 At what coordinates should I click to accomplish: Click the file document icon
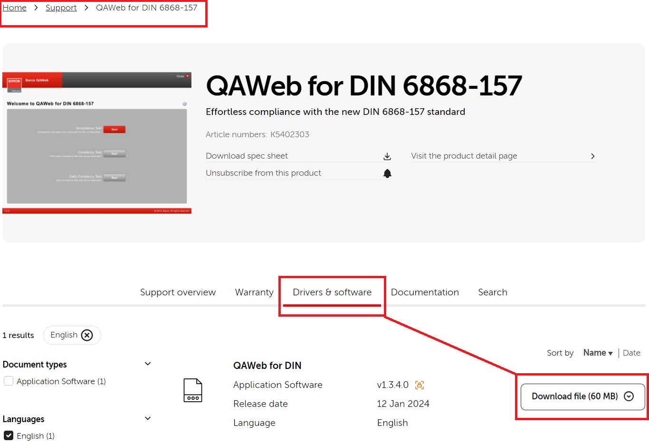click(x=193, y=390)
